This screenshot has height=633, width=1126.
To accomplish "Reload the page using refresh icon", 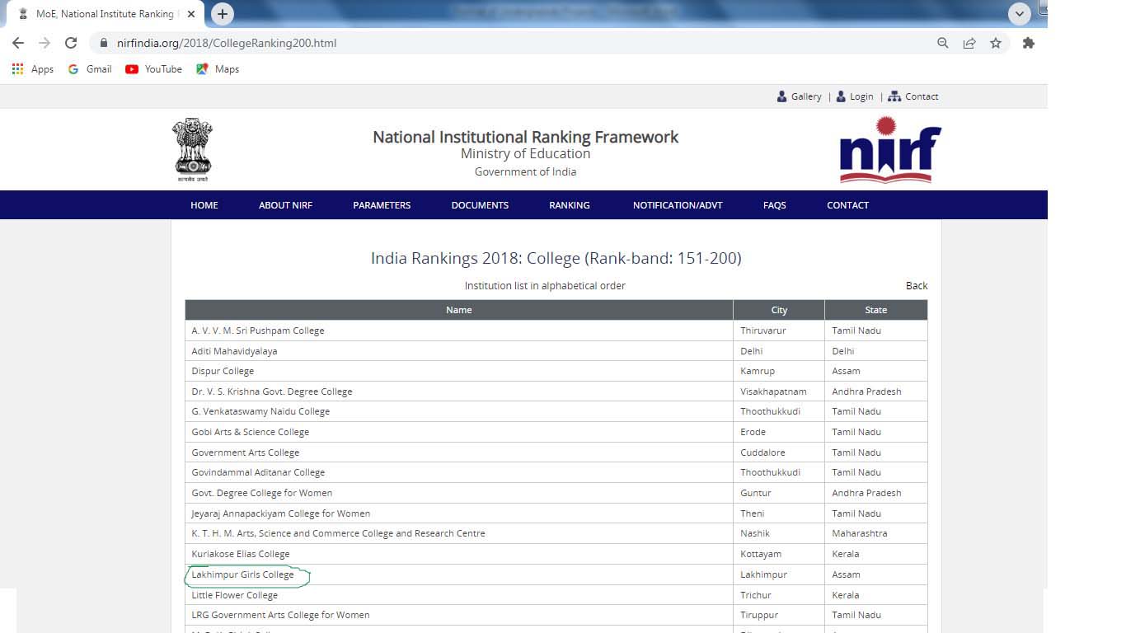I will 71,43.
